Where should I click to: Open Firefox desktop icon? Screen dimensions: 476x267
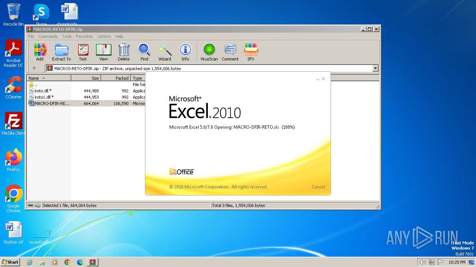13,160
